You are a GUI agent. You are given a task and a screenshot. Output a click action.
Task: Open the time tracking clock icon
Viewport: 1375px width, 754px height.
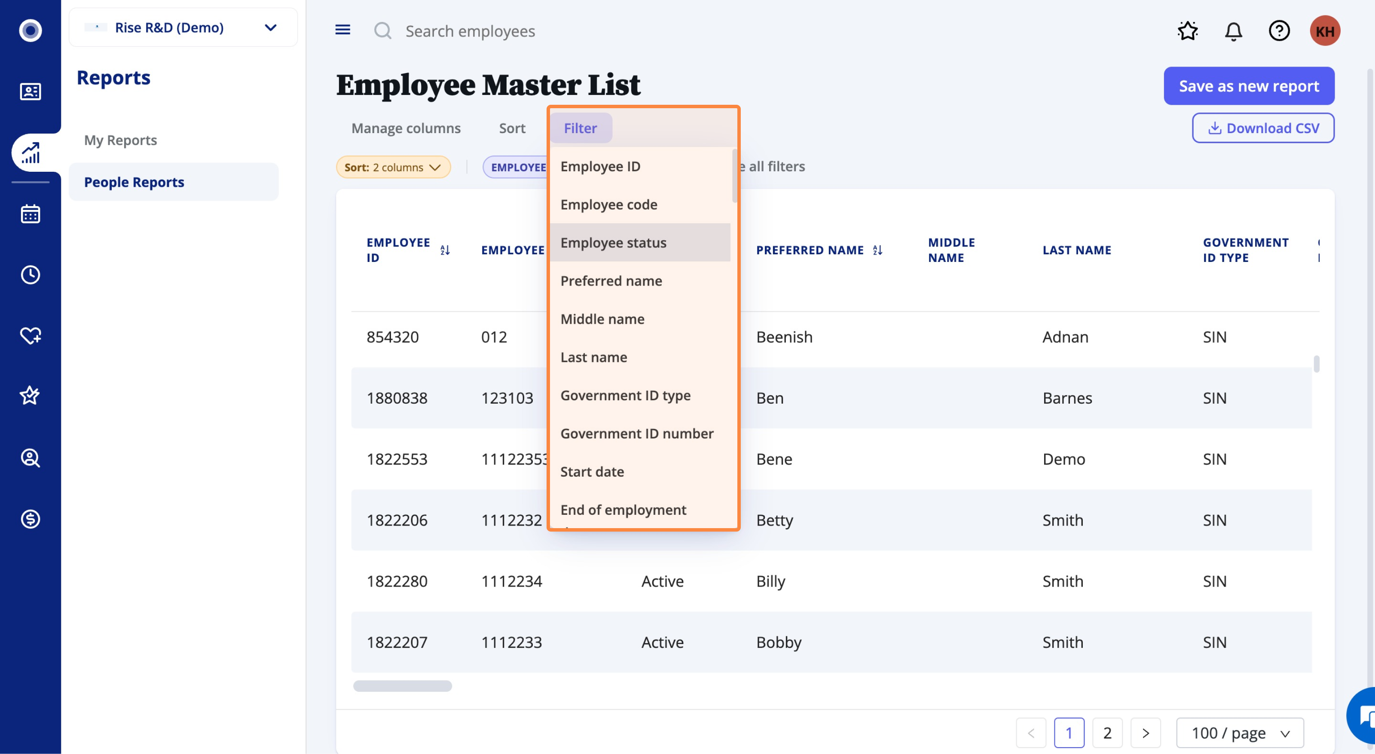click(31, 275)
